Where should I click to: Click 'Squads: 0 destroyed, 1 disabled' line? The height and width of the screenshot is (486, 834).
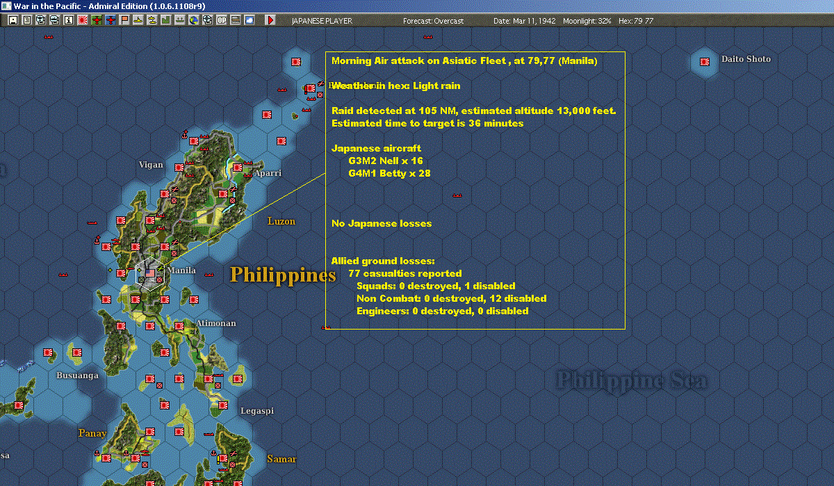pyautogui.click(x=436, y=286)
